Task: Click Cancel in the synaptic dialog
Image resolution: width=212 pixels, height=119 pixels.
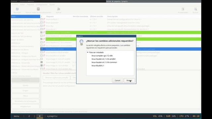Action: 117,80
